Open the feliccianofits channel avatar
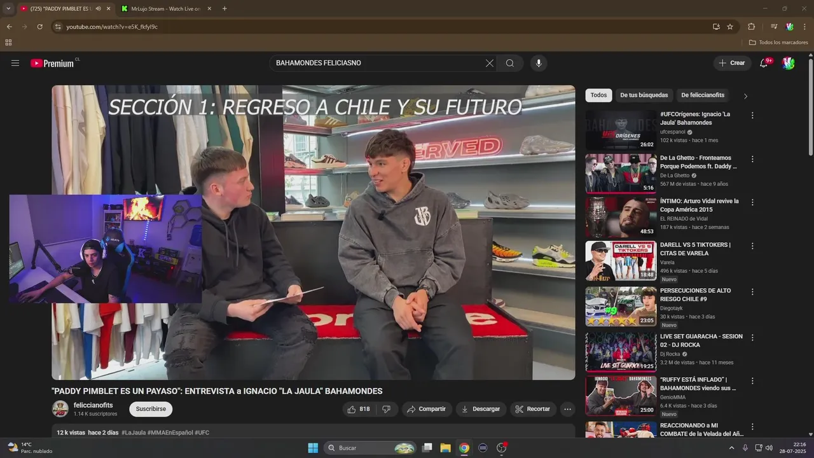 60,409
